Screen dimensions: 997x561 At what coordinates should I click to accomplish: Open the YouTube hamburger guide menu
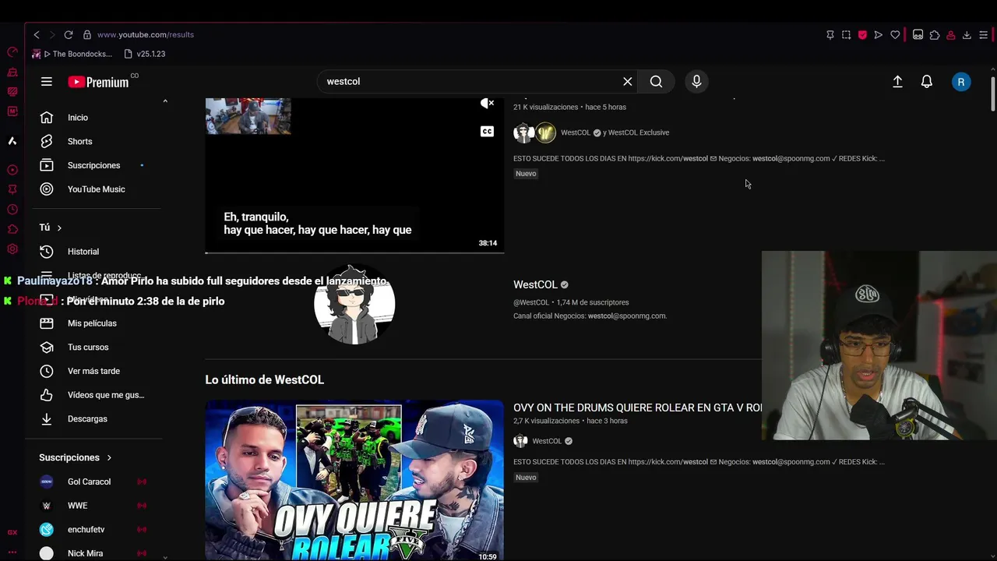pyautogui.click(x=47, y=82)
